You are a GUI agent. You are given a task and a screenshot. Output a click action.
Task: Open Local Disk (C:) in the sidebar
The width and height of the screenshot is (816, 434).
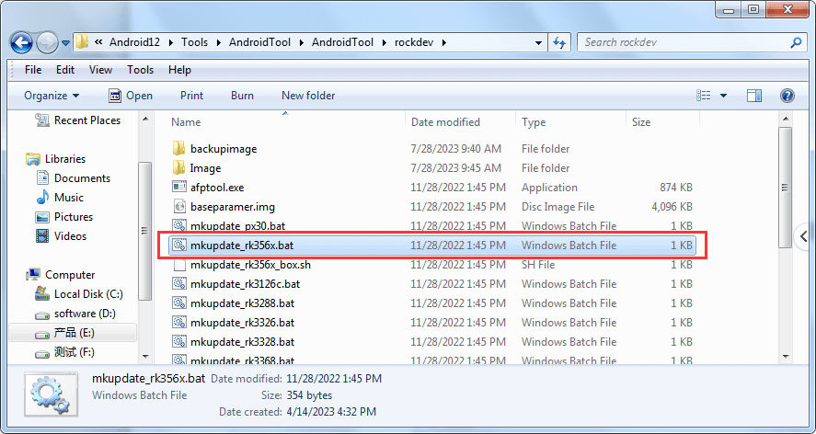[87, 294]
